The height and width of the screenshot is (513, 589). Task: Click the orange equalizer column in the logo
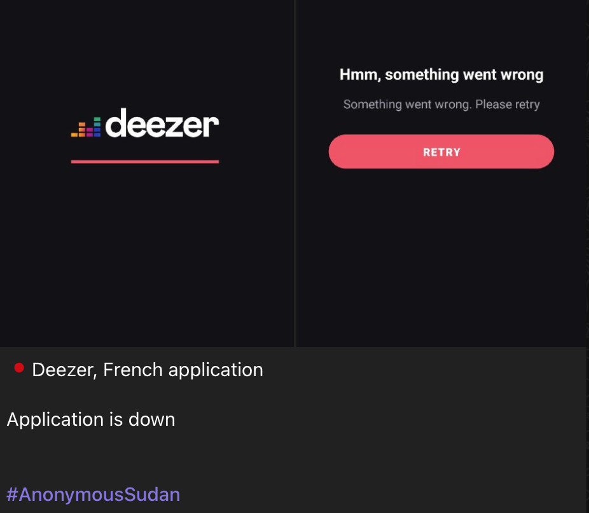(82, 130)
